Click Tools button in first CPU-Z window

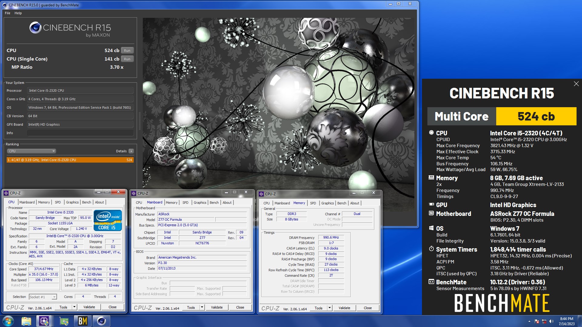click(63, 307)
